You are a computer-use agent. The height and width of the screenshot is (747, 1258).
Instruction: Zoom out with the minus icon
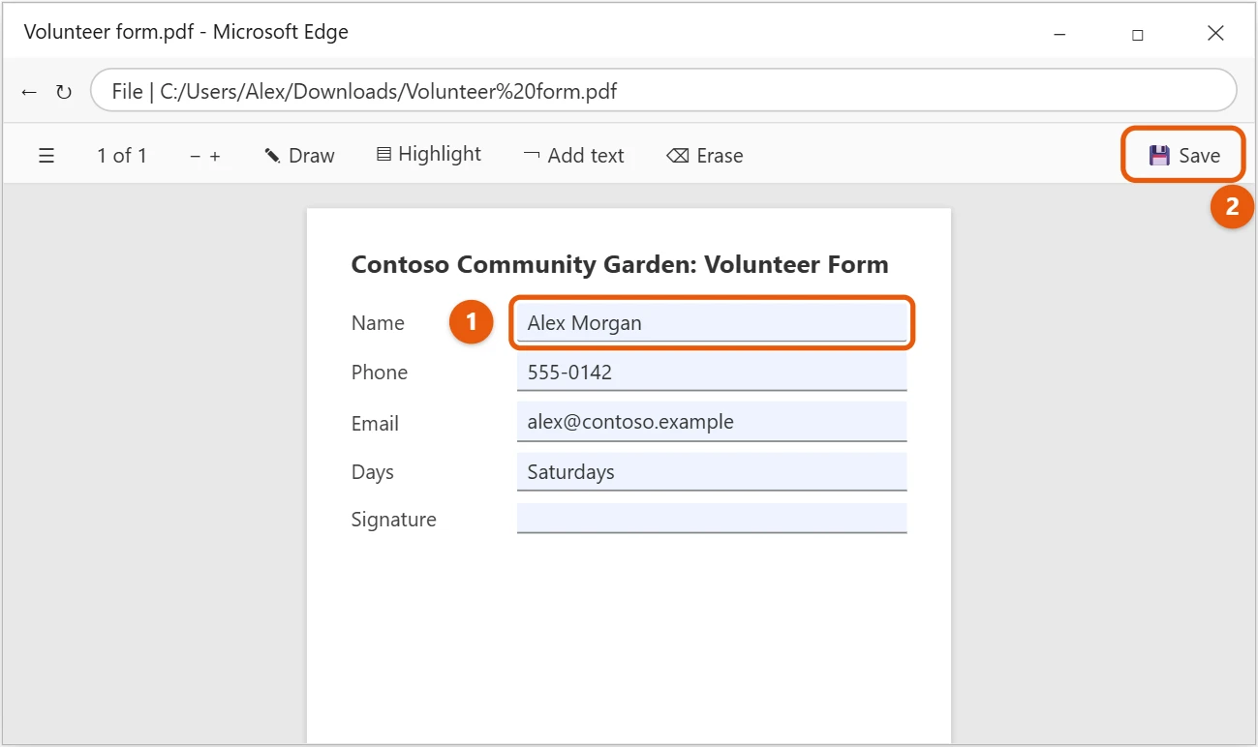196,156
